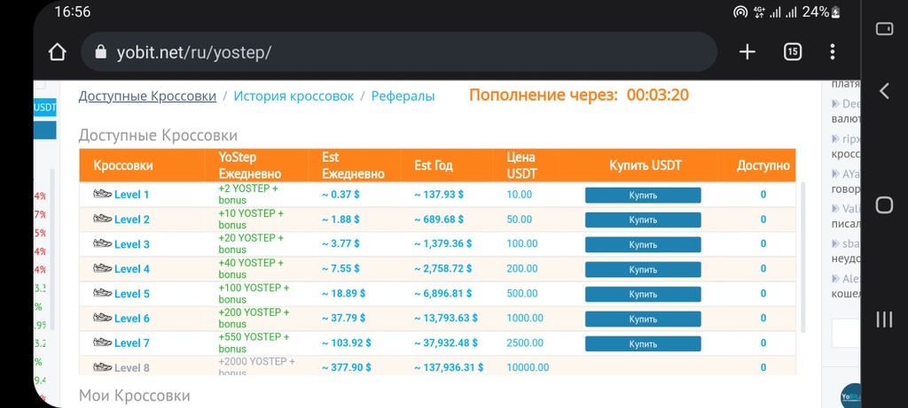The height and width of the screenshot is (408, 908).
Task: Click Купить button for Level 5
Action: (643, 295)
